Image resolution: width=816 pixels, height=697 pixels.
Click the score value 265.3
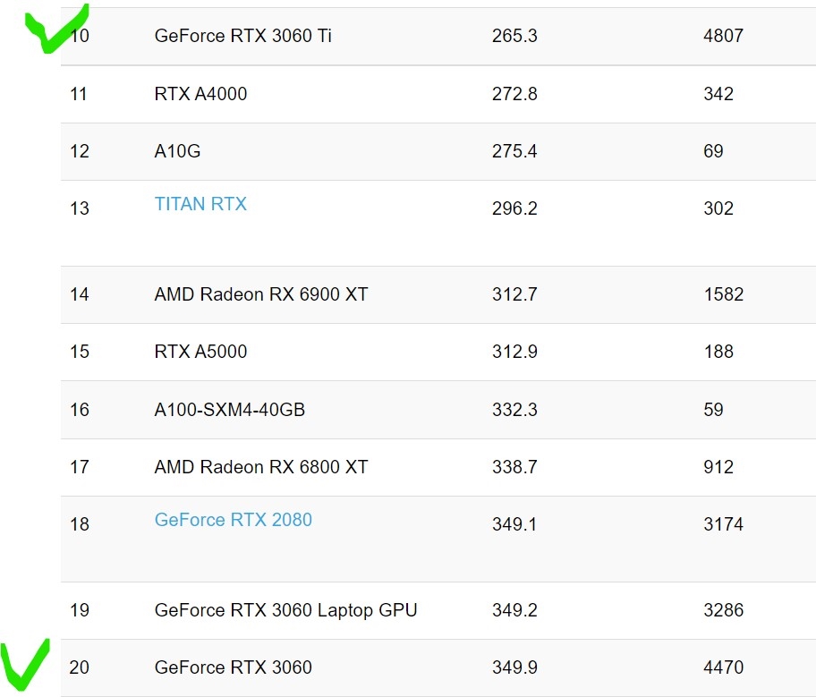(x=514, y=36)
